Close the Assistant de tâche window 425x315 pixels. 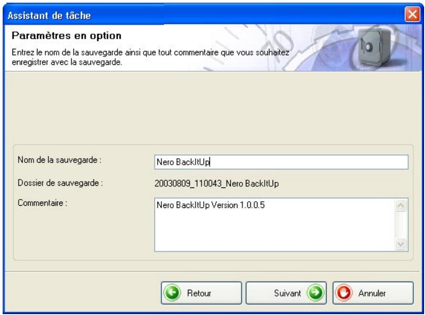coord(412,14)
